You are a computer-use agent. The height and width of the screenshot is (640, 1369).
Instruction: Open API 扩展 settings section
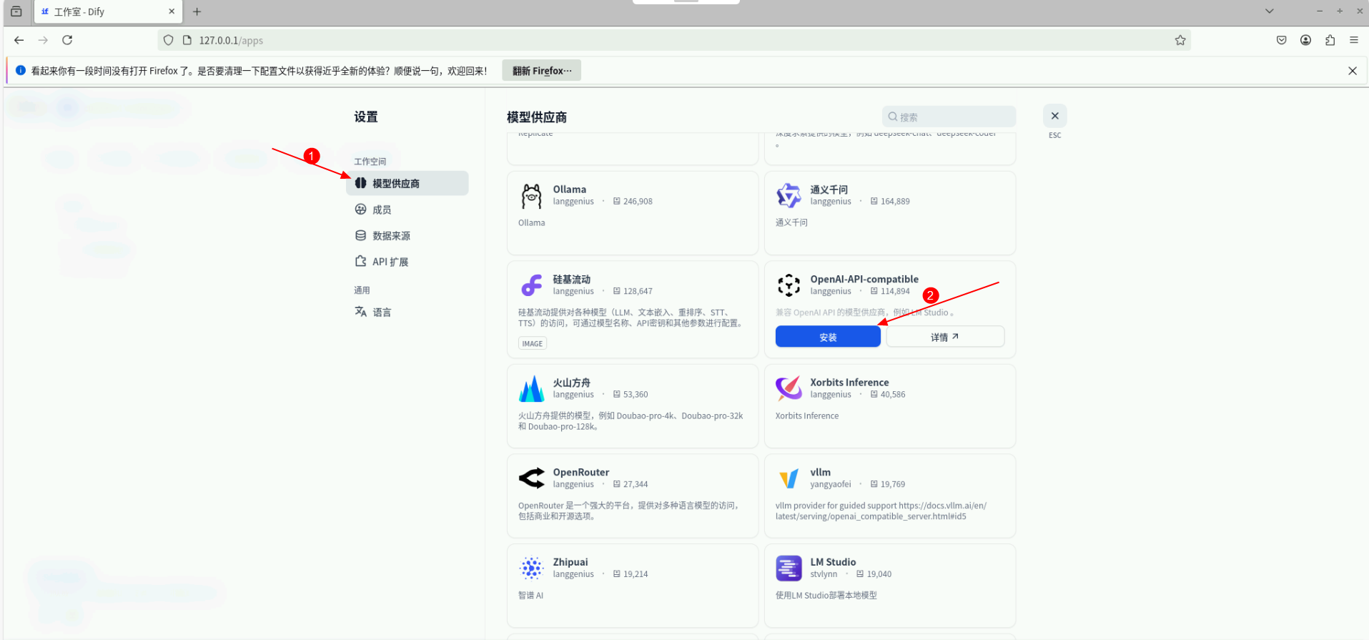click(407, 262)
